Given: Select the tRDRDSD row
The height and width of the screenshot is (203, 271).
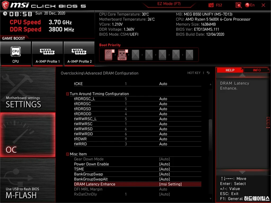Looking at the screenshot, I should 138,109.
